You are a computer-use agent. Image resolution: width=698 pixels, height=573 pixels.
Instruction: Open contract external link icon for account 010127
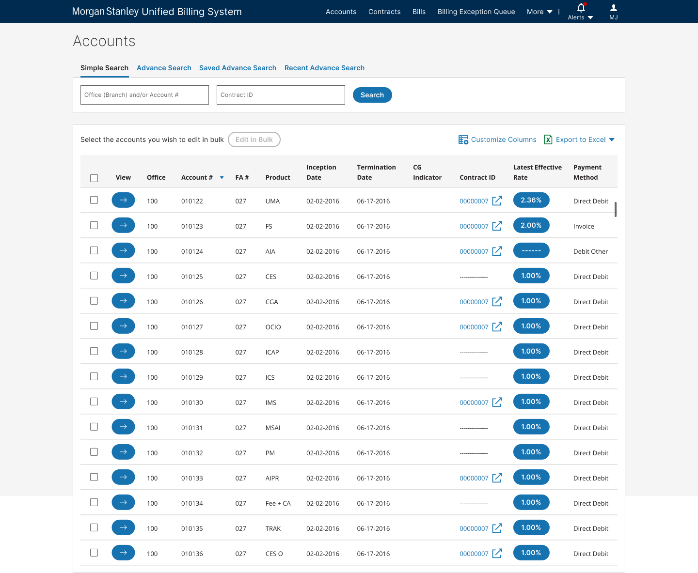coord(497,326)
